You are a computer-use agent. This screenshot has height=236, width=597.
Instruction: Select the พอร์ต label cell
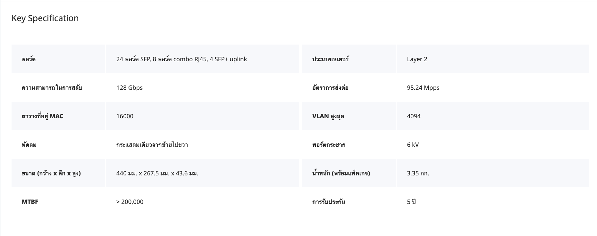(29, 59)
